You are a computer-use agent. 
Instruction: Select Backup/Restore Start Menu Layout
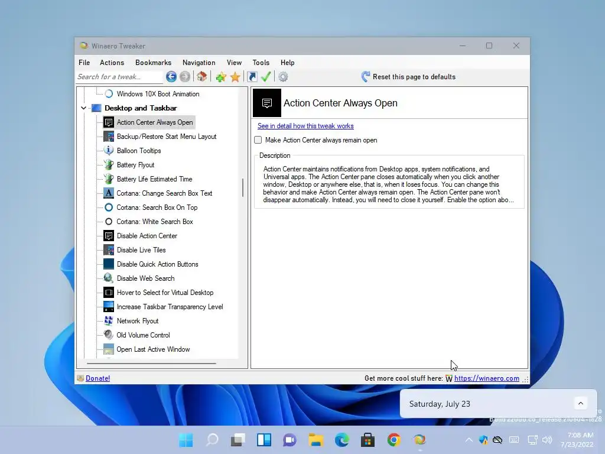tap(166, 137)
